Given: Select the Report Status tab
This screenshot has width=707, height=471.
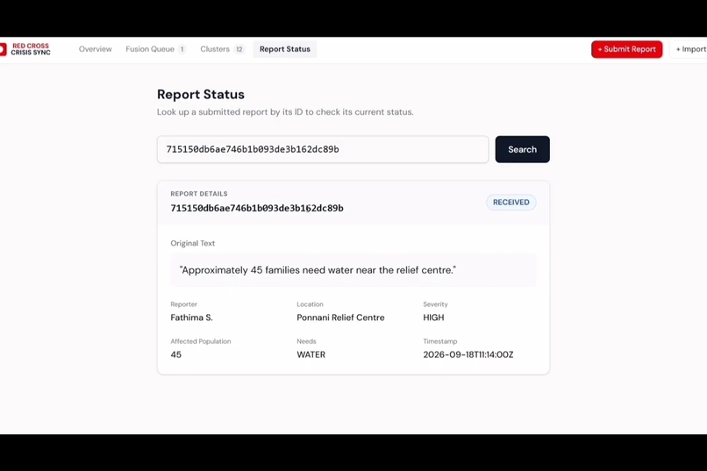Looking at the screenshot, I should (x=284, y=49).
